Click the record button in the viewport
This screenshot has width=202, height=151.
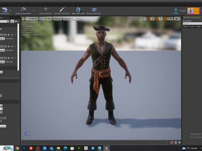coord(172,143)
